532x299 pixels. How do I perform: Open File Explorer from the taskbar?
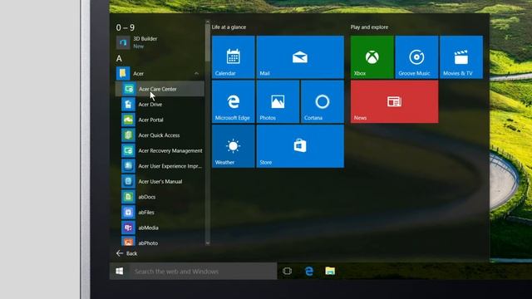330,271
